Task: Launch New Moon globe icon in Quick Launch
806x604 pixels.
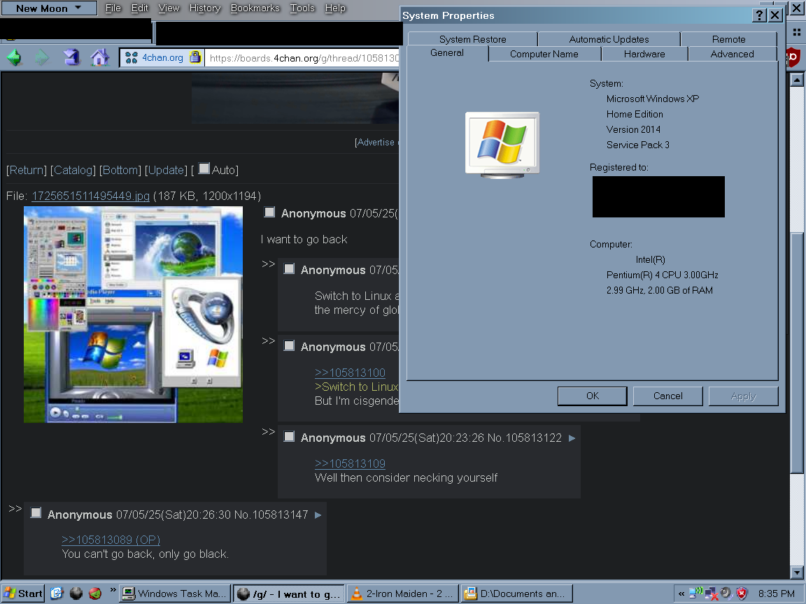Action: point(76,594)
